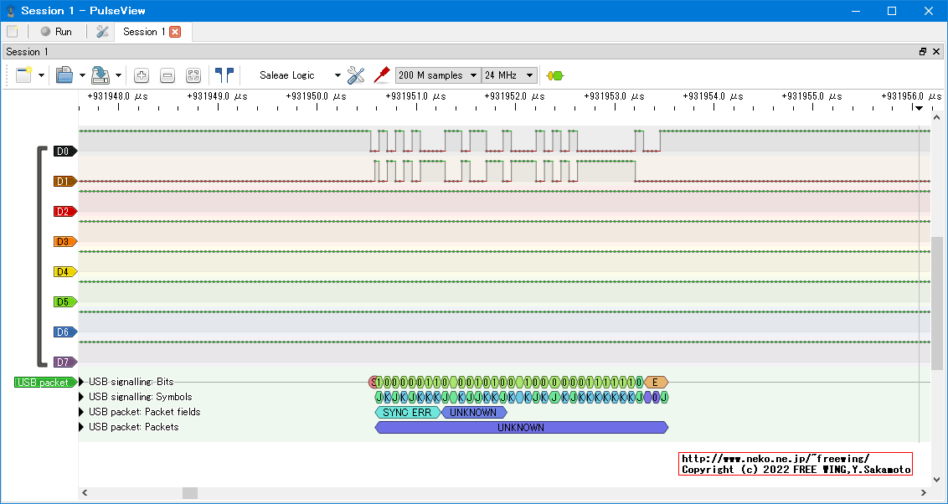Click the open file folder icon
This screenshot has height=504, width=948.
pyautogui.click(x=64, y=75)
